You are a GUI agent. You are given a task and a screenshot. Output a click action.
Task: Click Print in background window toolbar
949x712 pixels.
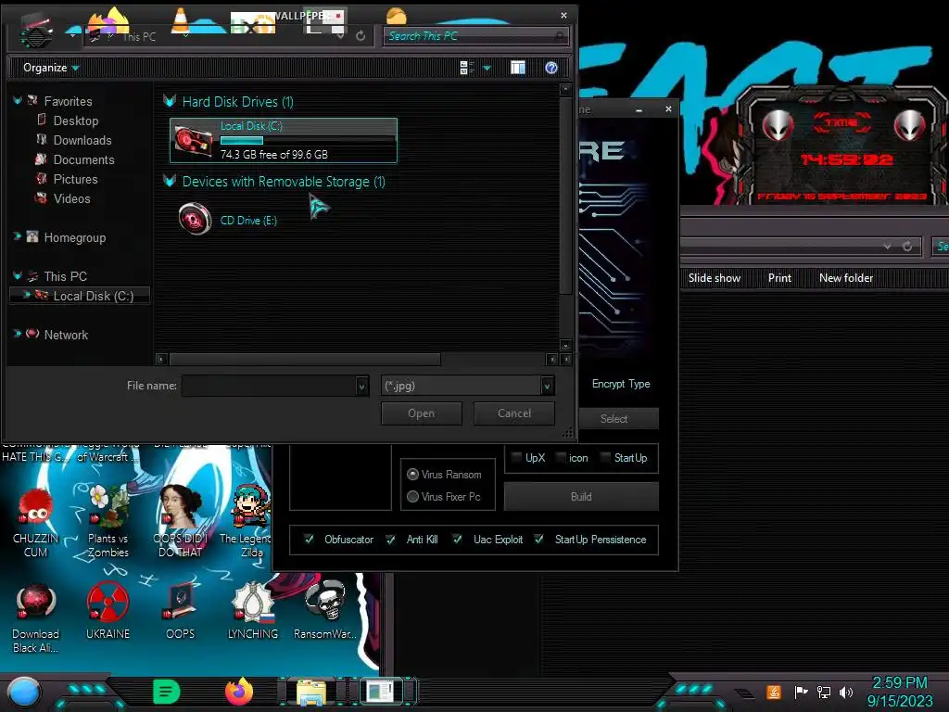click(779, 278)
